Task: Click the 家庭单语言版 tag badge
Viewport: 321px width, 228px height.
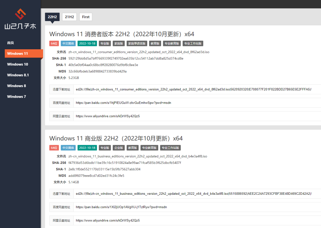Action: (x=137, y=43)
